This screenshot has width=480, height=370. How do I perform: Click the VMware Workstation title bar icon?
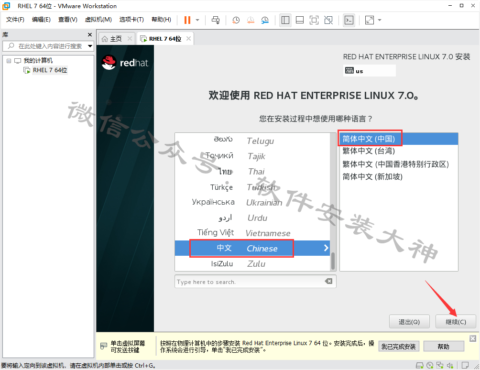click(x=6, y=6)
